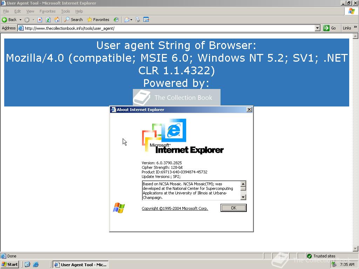Click the Show Desktop quick launch icon

(x=27, y=264)
